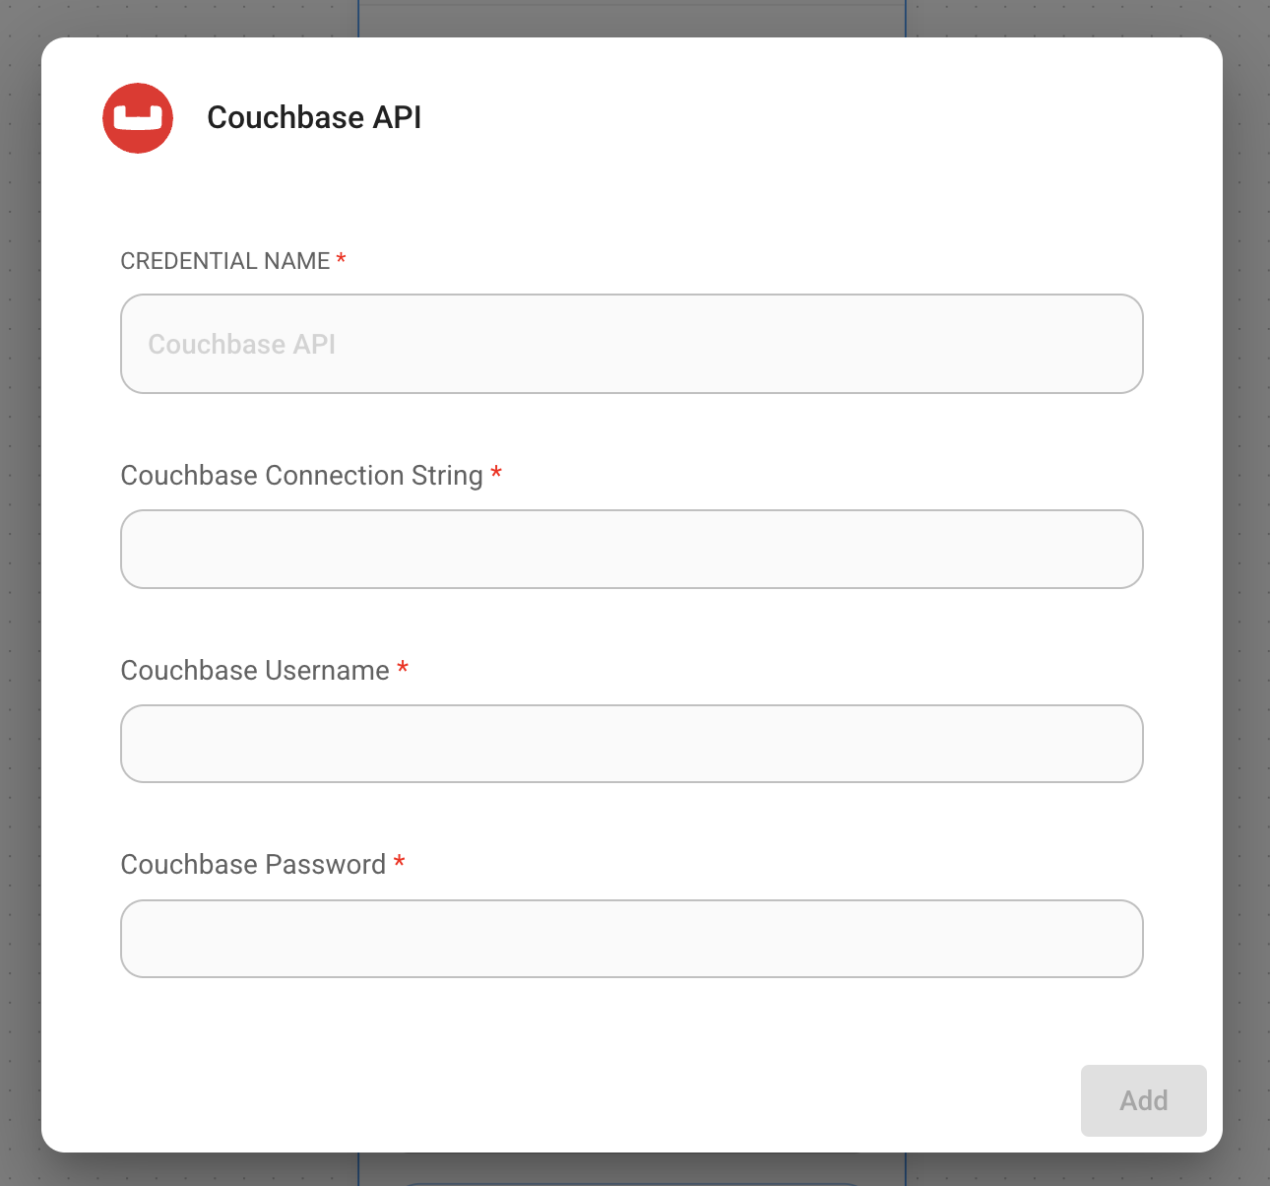The width and height of the screenshot is (1270, 1186).
Task: Click the CREDENTIAL NAME label
Action: pyautogui.click(x=224, y=261)
